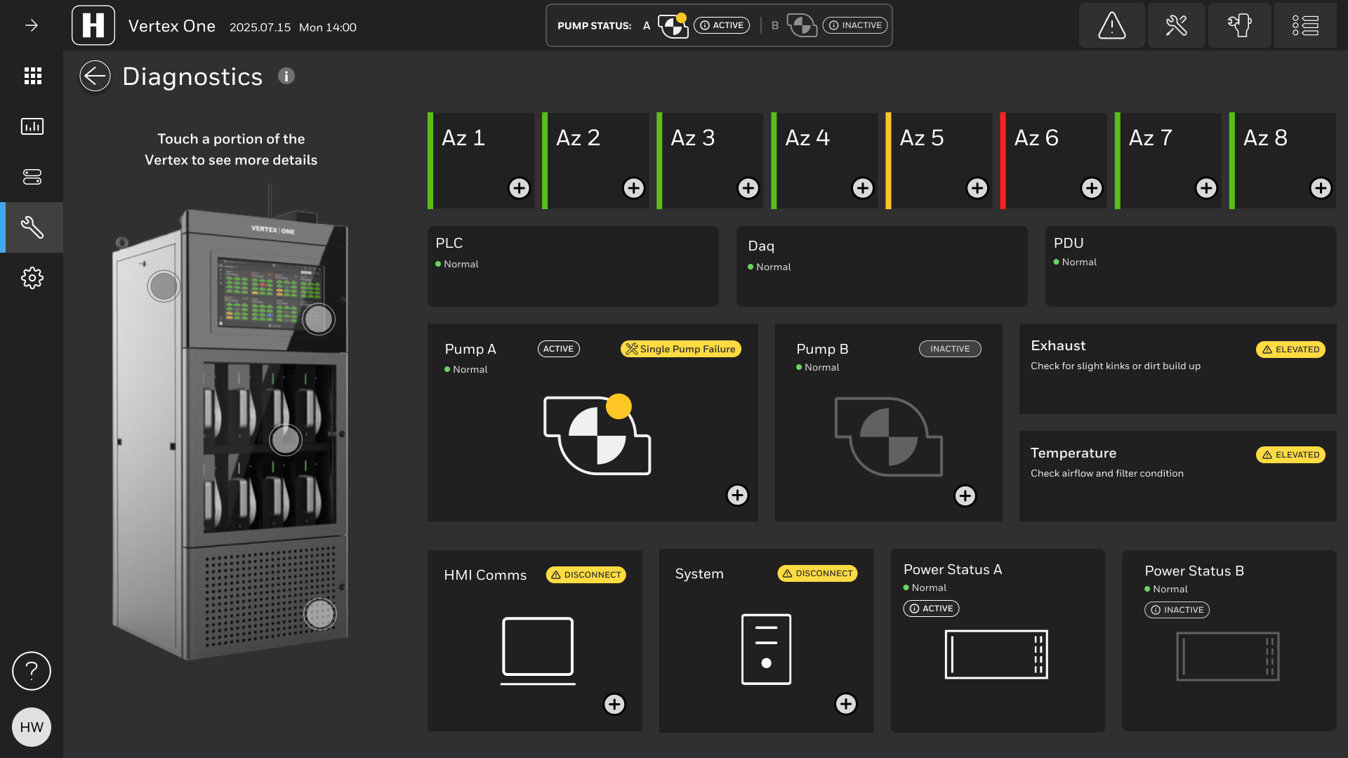Click the Single Pump Failure badge
The width and height of the screenshot is (1348, 758).
(680, 349)
